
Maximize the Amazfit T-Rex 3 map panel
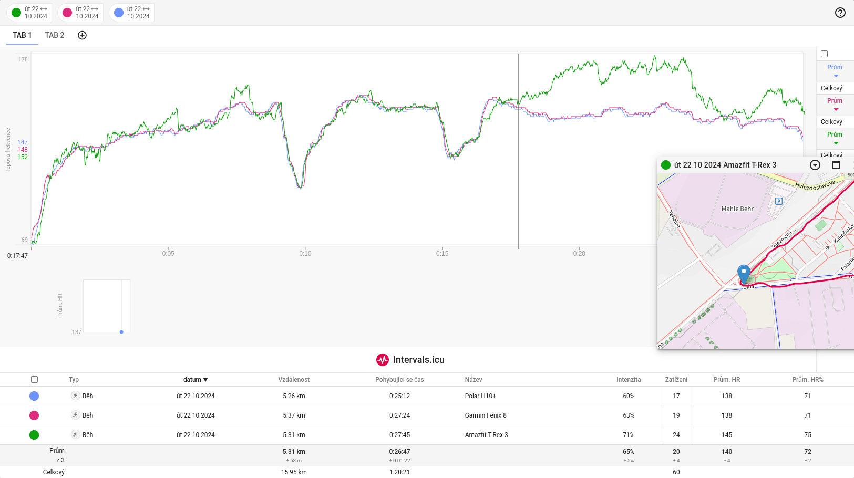click(x=836, y=165)
